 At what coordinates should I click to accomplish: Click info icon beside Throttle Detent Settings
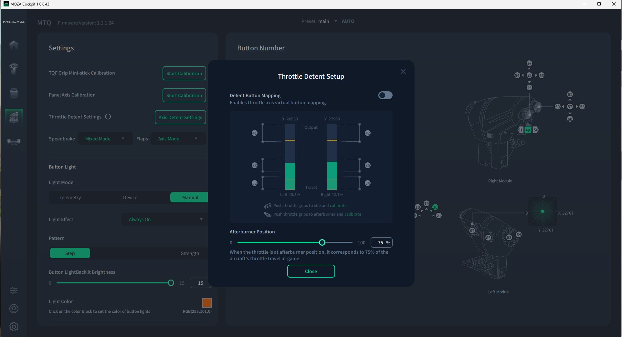pyautogui.click(x=108, y=117)
